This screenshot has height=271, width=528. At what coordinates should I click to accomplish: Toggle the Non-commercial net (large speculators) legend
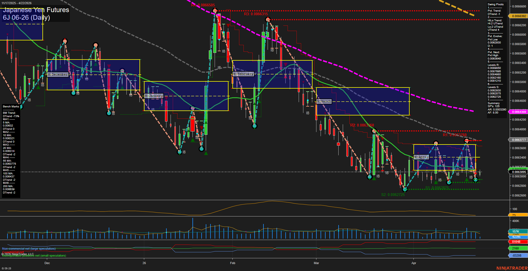[x=29, y=249]
